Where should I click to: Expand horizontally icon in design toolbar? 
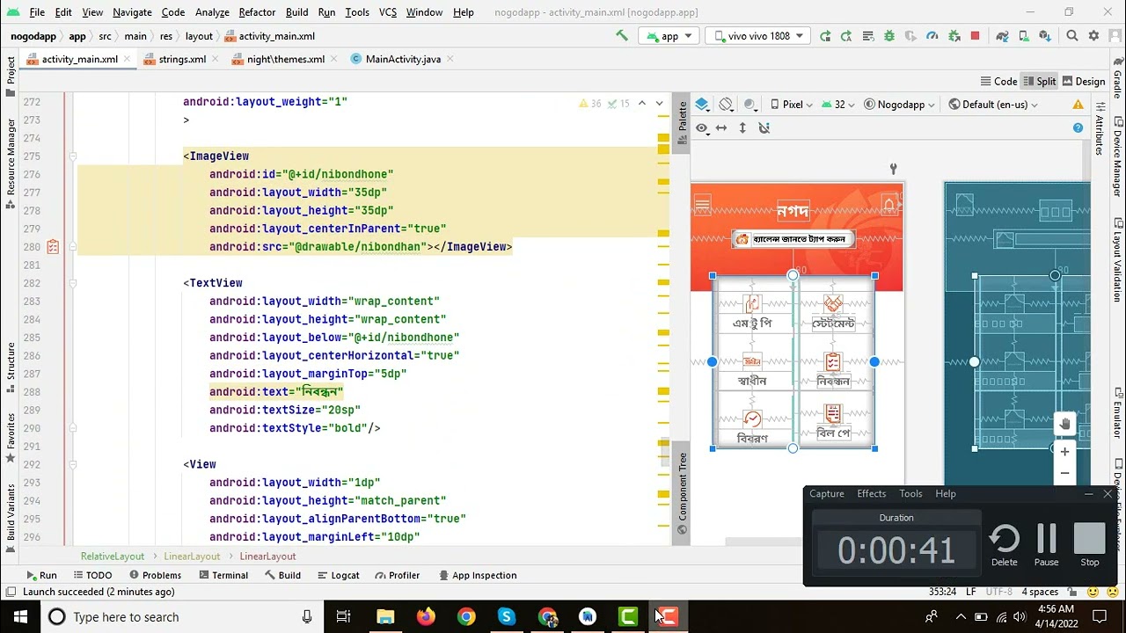(721, 127)
